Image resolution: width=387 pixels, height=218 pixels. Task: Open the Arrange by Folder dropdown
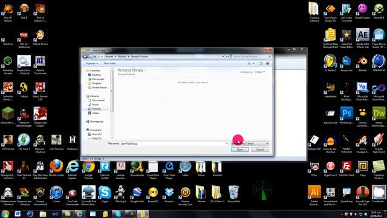(260, 72)
